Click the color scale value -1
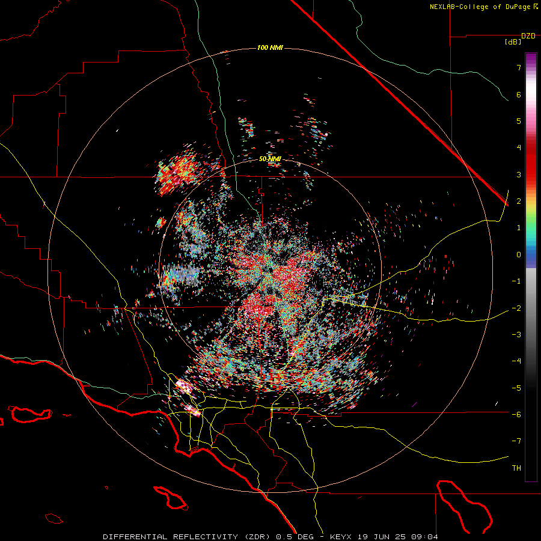This screenshot has height=541, width=541. point(516,281)
